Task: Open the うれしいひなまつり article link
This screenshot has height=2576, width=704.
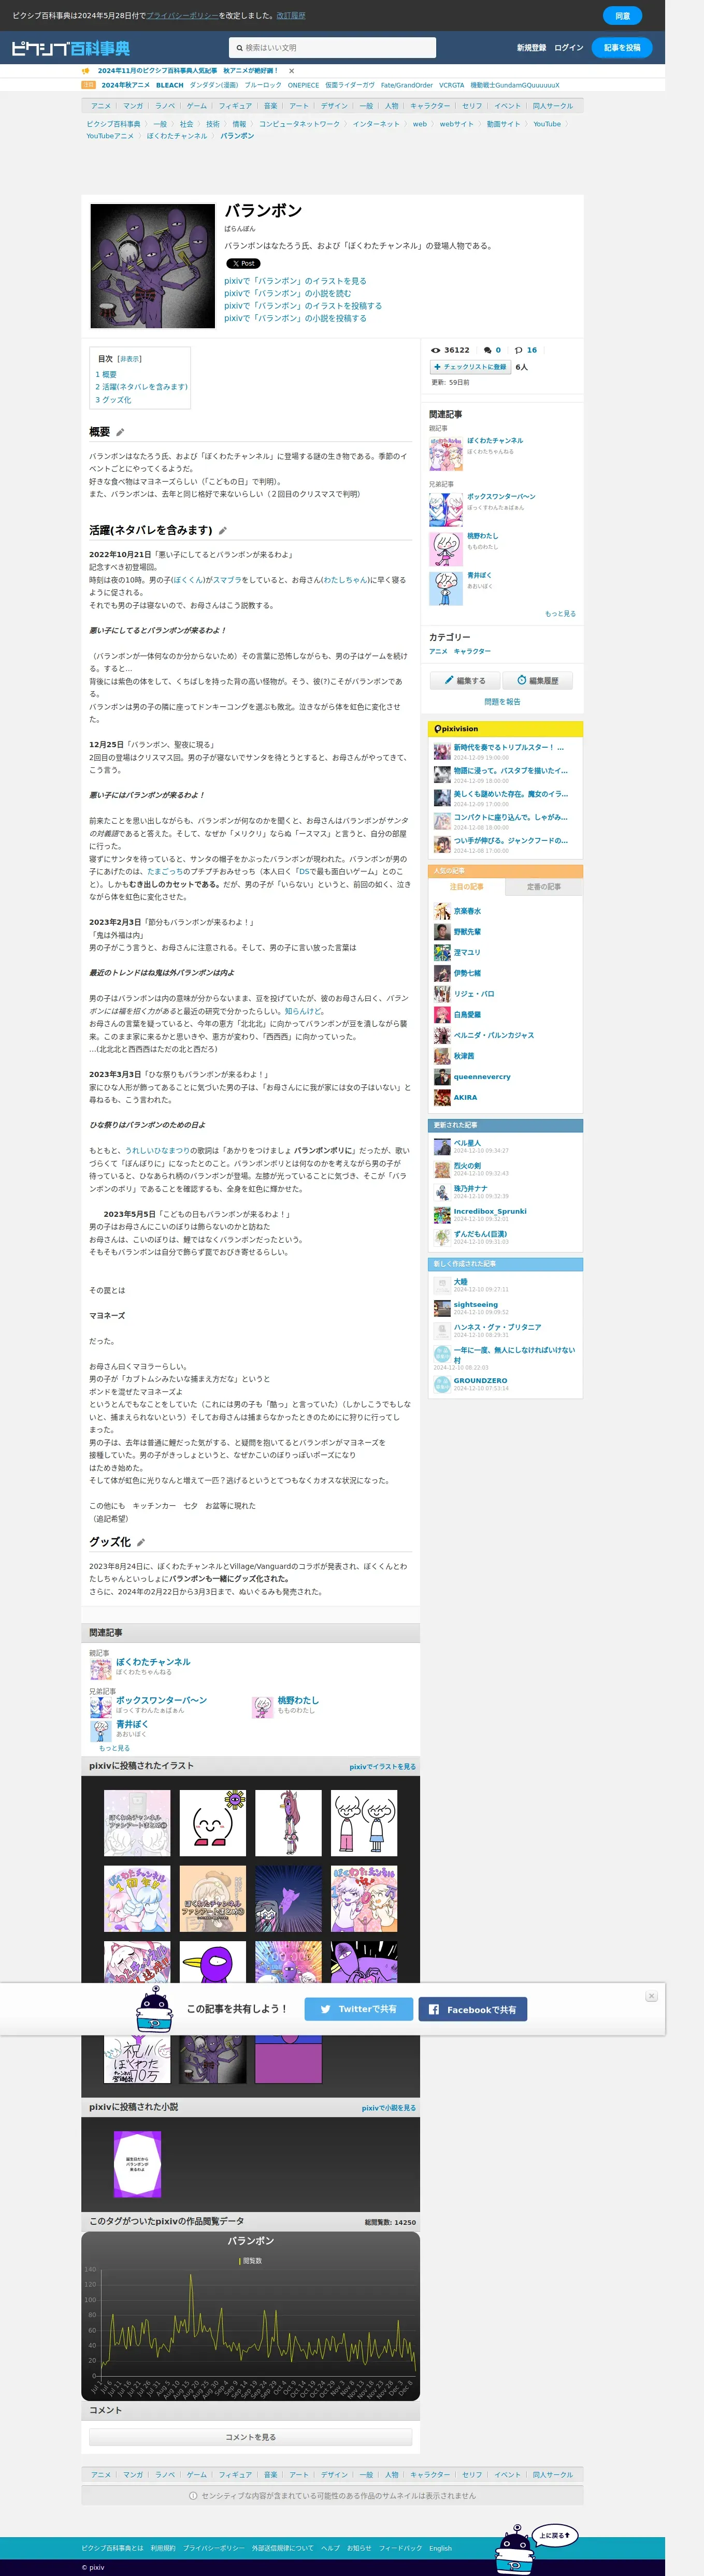Action: click(157, 1151)
